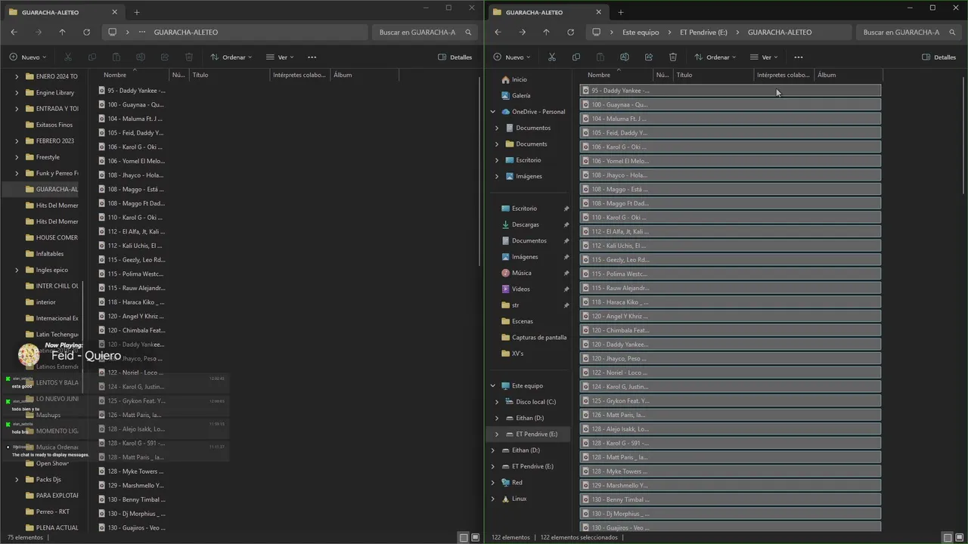Click the search magnifier in left window

[468, 32]
